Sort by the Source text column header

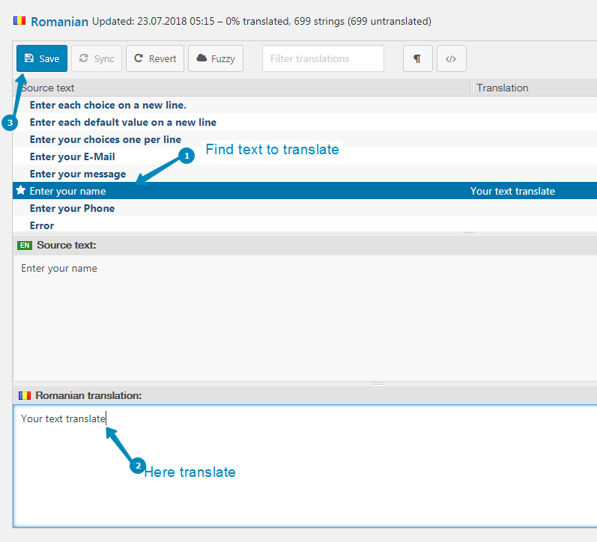(49, 88)
